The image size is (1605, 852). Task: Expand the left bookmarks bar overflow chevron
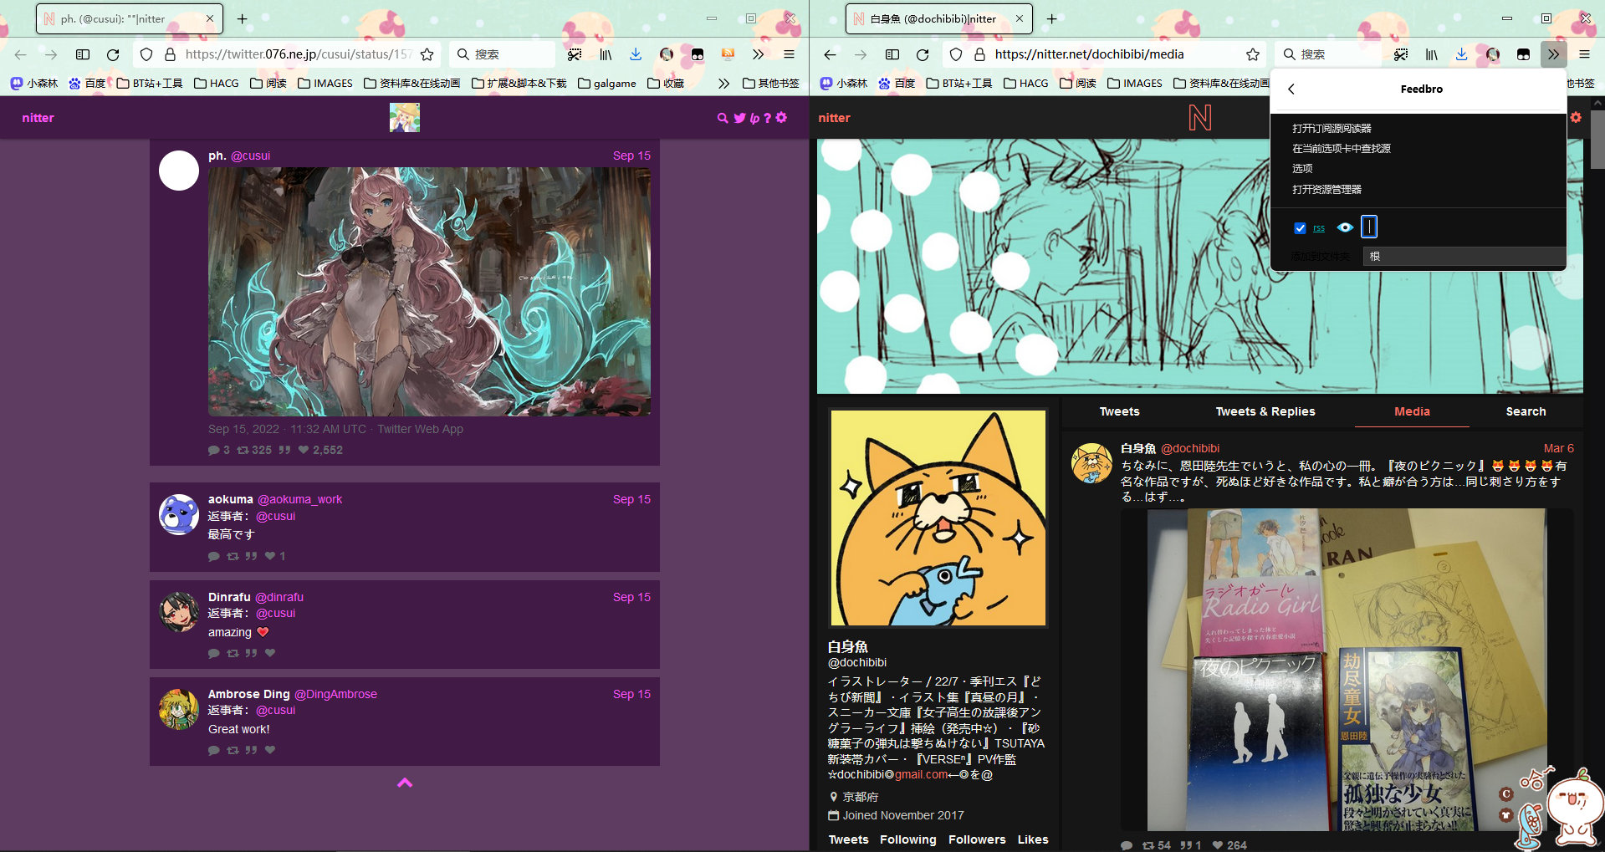723,83
